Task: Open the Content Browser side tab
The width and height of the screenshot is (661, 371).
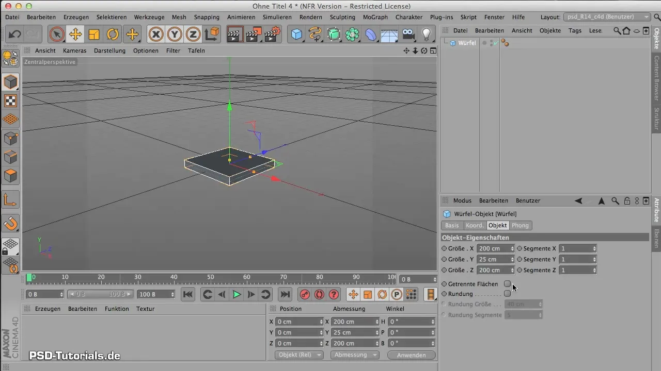Action: 656,77
